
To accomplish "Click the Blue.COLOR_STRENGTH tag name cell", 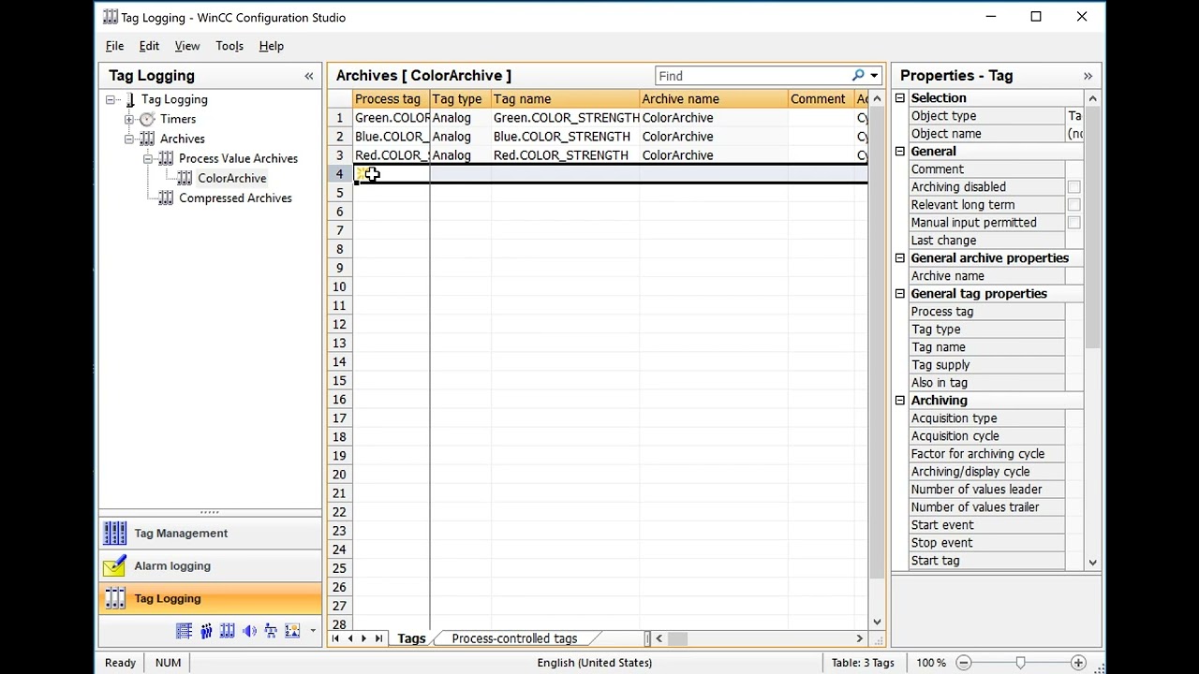I will point(565,137).
